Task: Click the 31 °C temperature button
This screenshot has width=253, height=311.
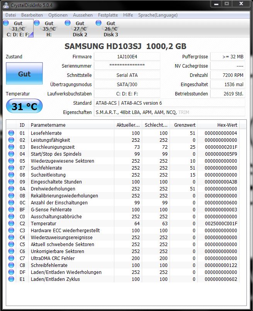Action: click(x=24, y=106)
